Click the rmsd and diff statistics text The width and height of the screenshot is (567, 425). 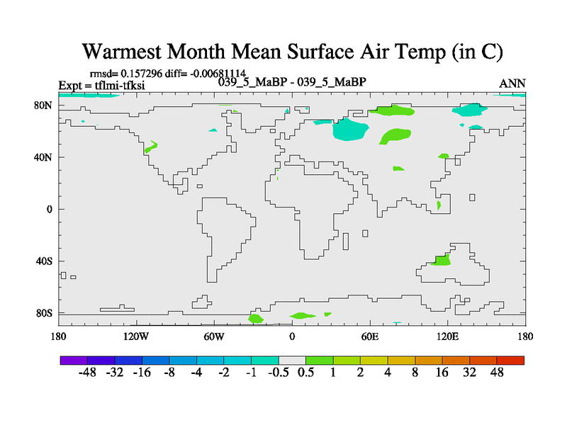166,73
